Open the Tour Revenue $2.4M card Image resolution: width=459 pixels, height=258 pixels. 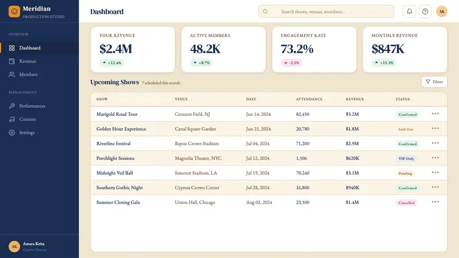click(x=133, y=49)
